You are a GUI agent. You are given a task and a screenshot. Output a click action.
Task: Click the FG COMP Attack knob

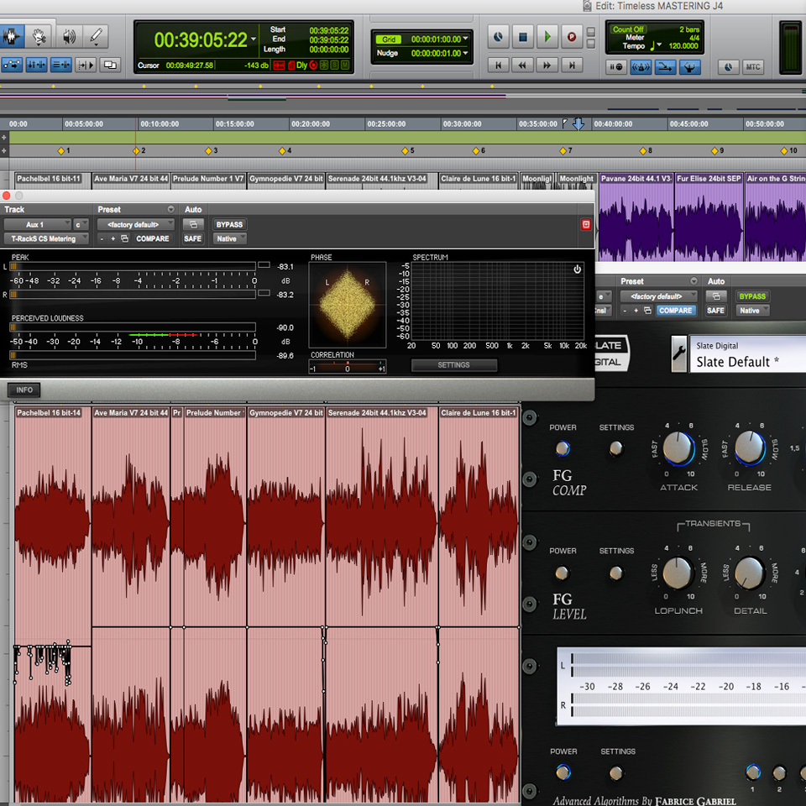(678, 448)
